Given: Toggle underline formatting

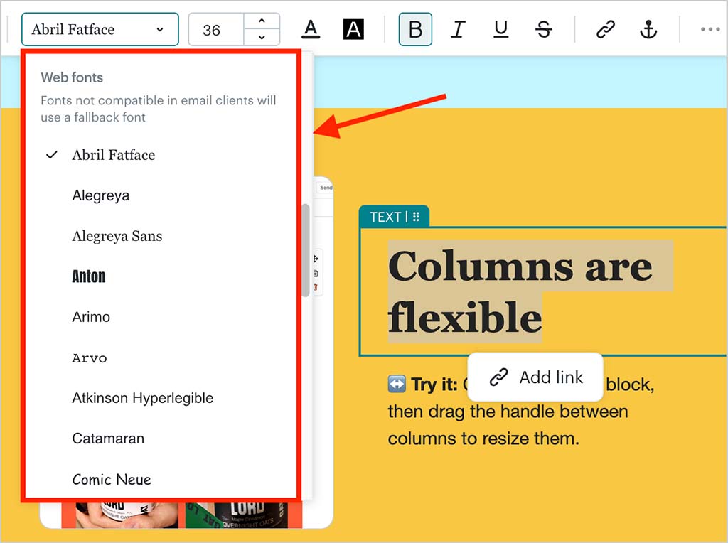Looking at the screenshot, I should click(500, 29).
